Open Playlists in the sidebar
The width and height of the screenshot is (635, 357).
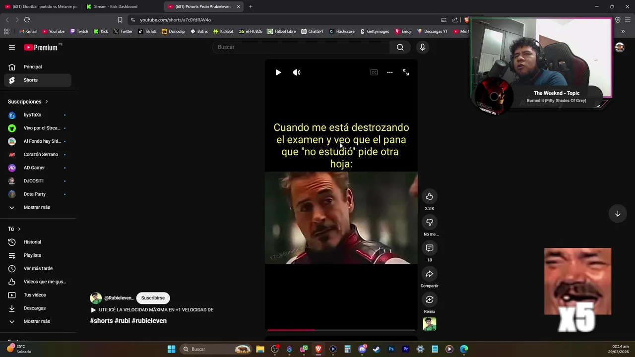click(x=38, y=255)
